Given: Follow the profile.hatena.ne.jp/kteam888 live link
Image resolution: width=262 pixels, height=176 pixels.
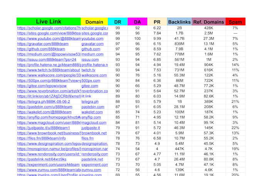Looking at the screenshot, I should pos(49,65).
